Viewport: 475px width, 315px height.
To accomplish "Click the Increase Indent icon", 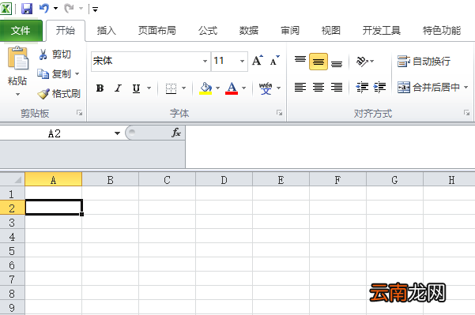I will point(379,88).
